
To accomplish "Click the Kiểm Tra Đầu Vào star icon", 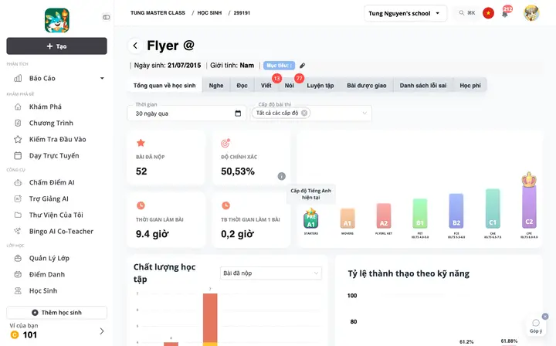I will (x=18, y=139).
